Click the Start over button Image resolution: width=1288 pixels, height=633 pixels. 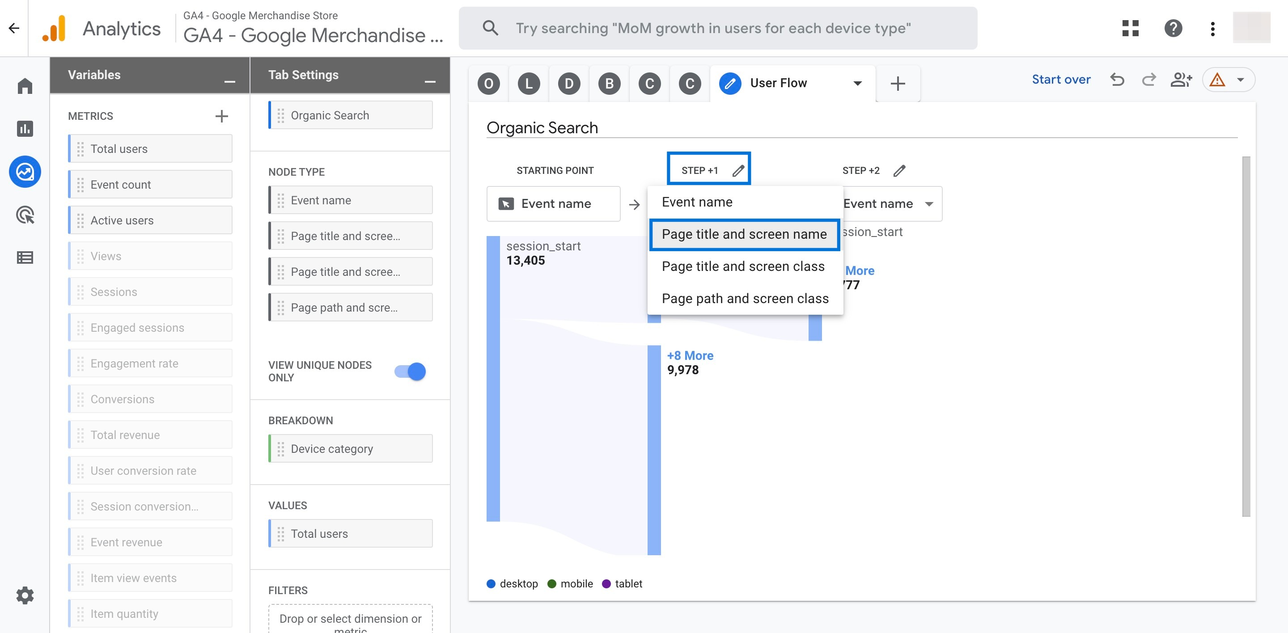click(1061, 80)
